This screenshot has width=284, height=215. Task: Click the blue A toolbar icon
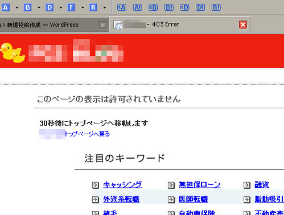coord(6,7)
